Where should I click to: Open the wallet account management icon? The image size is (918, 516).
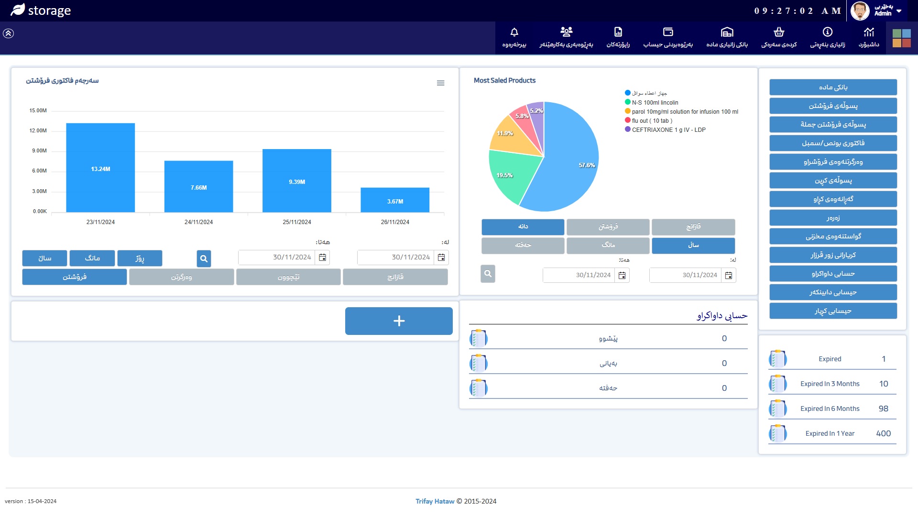[668, 32]
